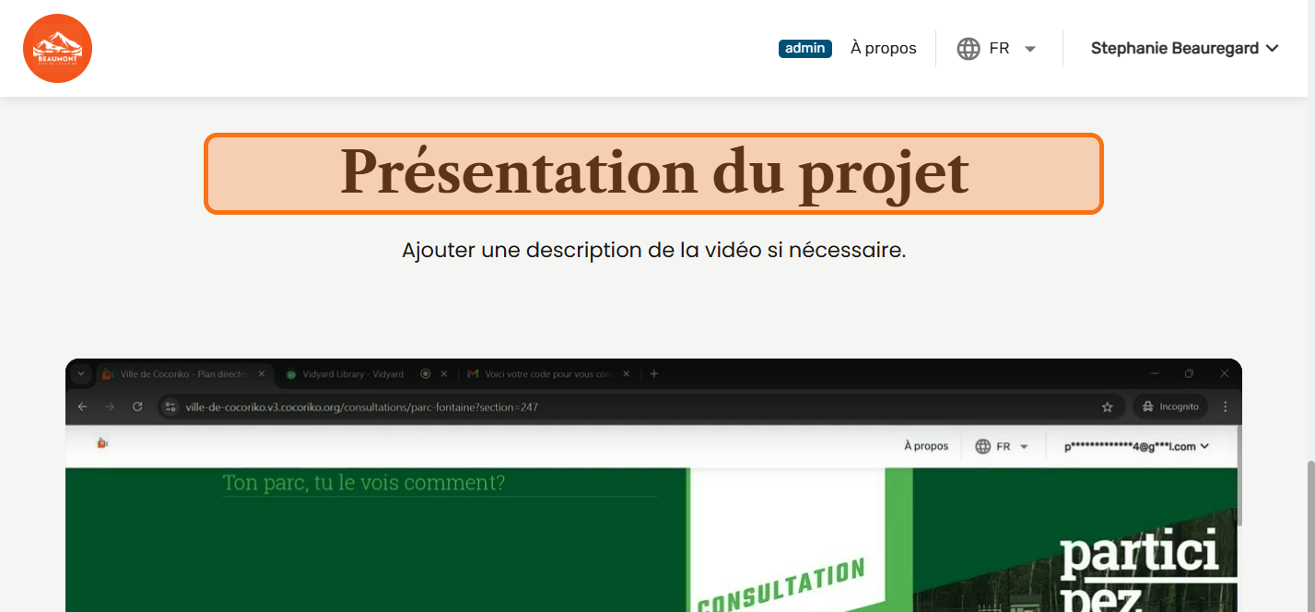The image size is (1315, 612).
Task: Click the Présentation du projet title box
Action: 653,173
